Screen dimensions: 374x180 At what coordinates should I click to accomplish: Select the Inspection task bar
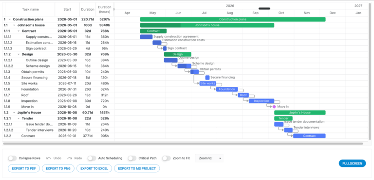[262, 101]
